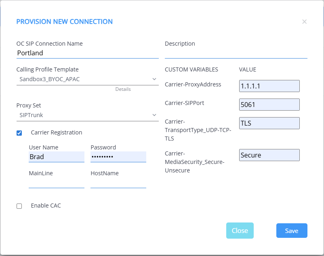The image size is (324, 256).
Task: Select the Password input field
Action: point(118,157)
